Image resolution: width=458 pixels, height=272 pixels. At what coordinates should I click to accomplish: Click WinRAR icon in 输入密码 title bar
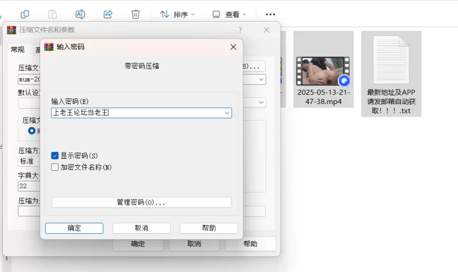pos(49,47)
